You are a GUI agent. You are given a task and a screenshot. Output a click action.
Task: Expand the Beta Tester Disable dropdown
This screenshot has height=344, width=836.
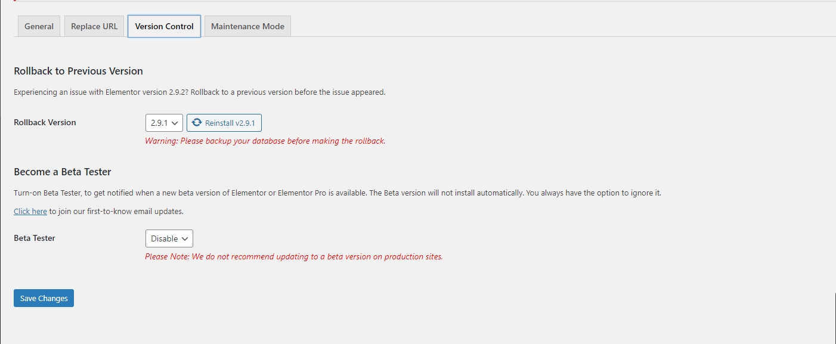point(169,238)
